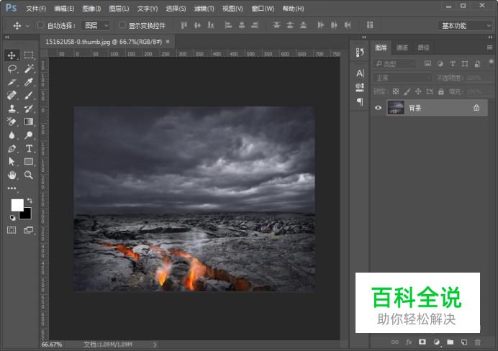The width and height of the screenshot is (498, 351).
Task: Open the 图层 auto-select target dropdown
Action: click(x=96, y=25)
